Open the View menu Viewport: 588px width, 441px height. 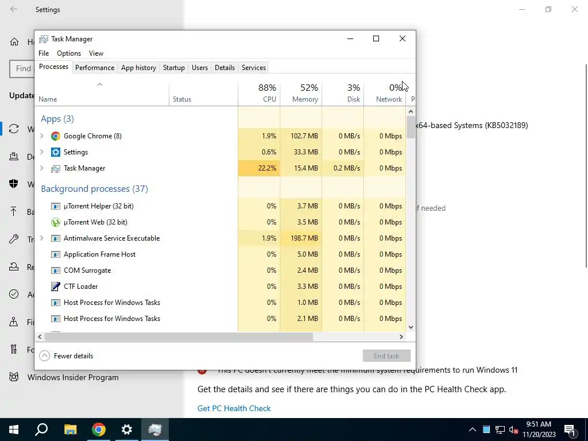coord(96,53)
